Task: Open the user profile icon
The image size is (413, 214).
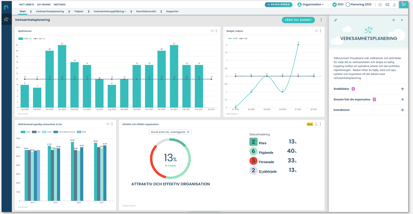Action: tap(394, 5)
